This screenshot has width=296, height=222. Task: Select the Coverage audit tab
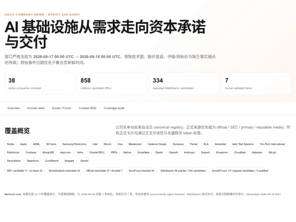(114, 108)
